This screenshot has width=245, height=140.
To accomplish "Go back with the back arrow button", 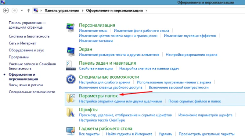I will [6, 10].
